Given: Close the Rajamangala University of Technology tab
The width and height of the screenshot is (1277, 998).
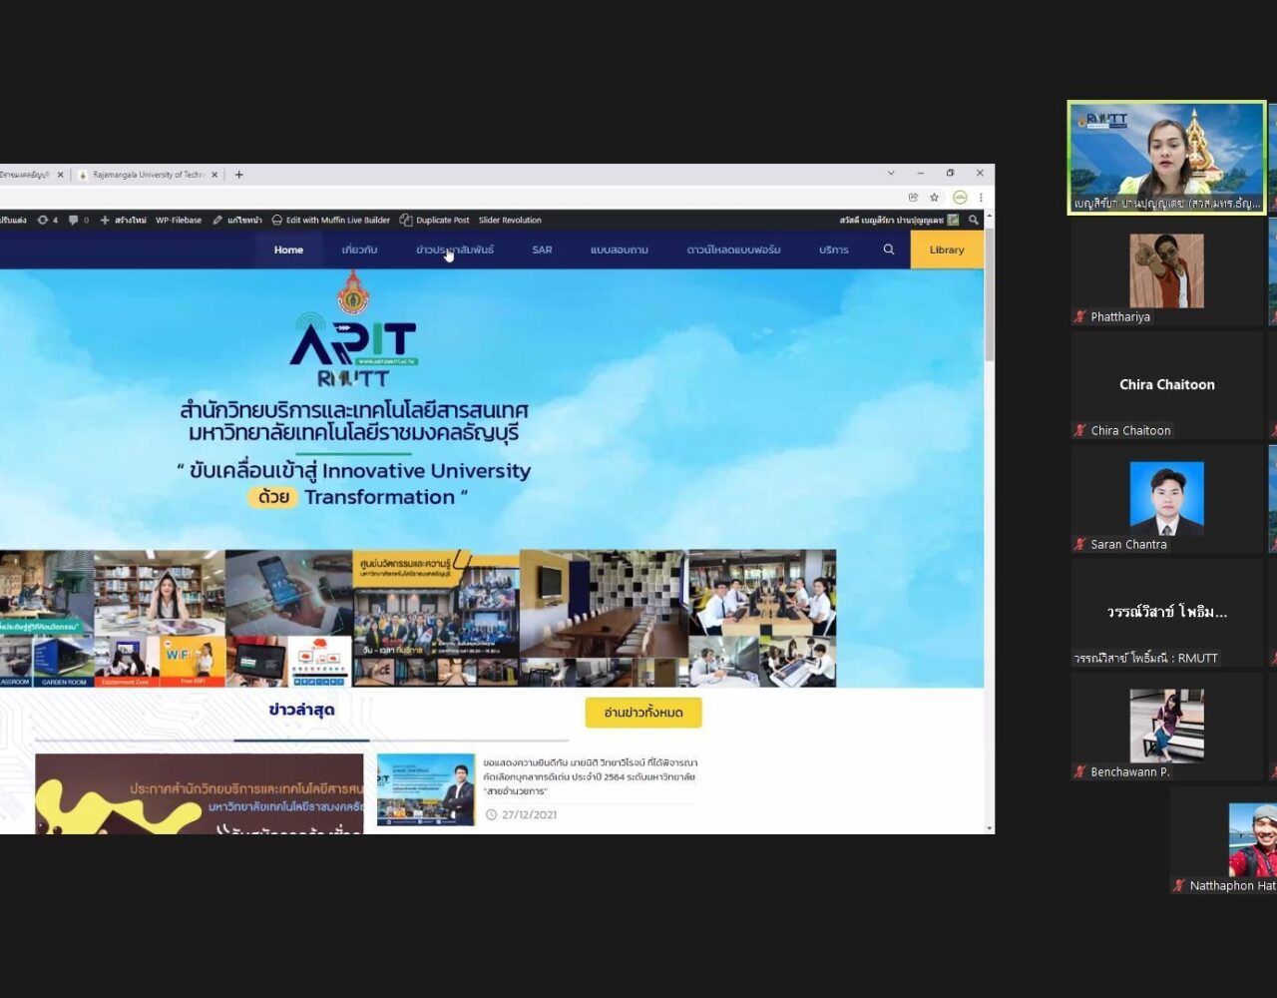Looking at the screenshot, I should point(214,175).
